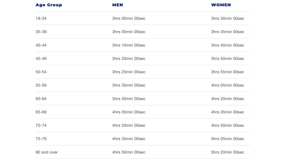Select the 80 and over row label
Screen dimensions: 283x159
pyautogui.click(x=47, y=152)
